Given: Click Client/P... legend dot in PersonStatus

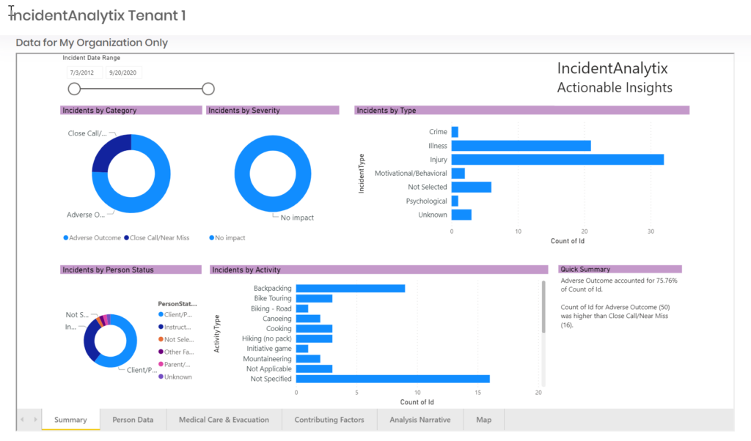Looking at the screenshot, I should 161,314.
